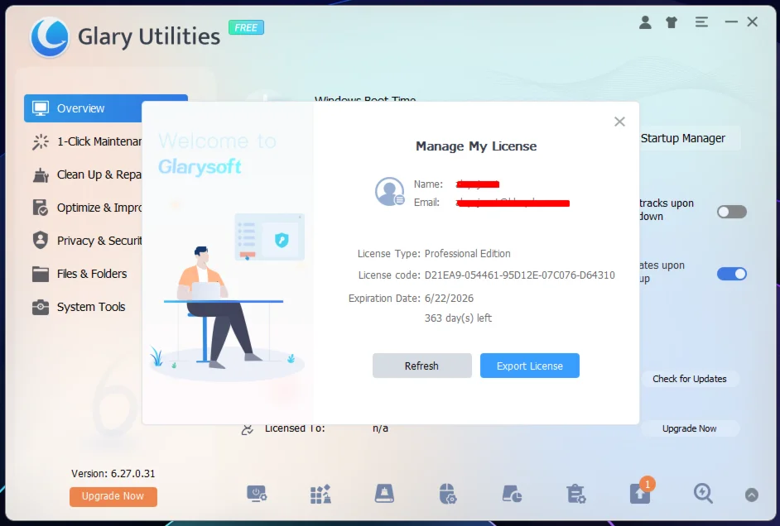Click the Export License button
This screenshot has height=526, width=780.
pos(530,366)
